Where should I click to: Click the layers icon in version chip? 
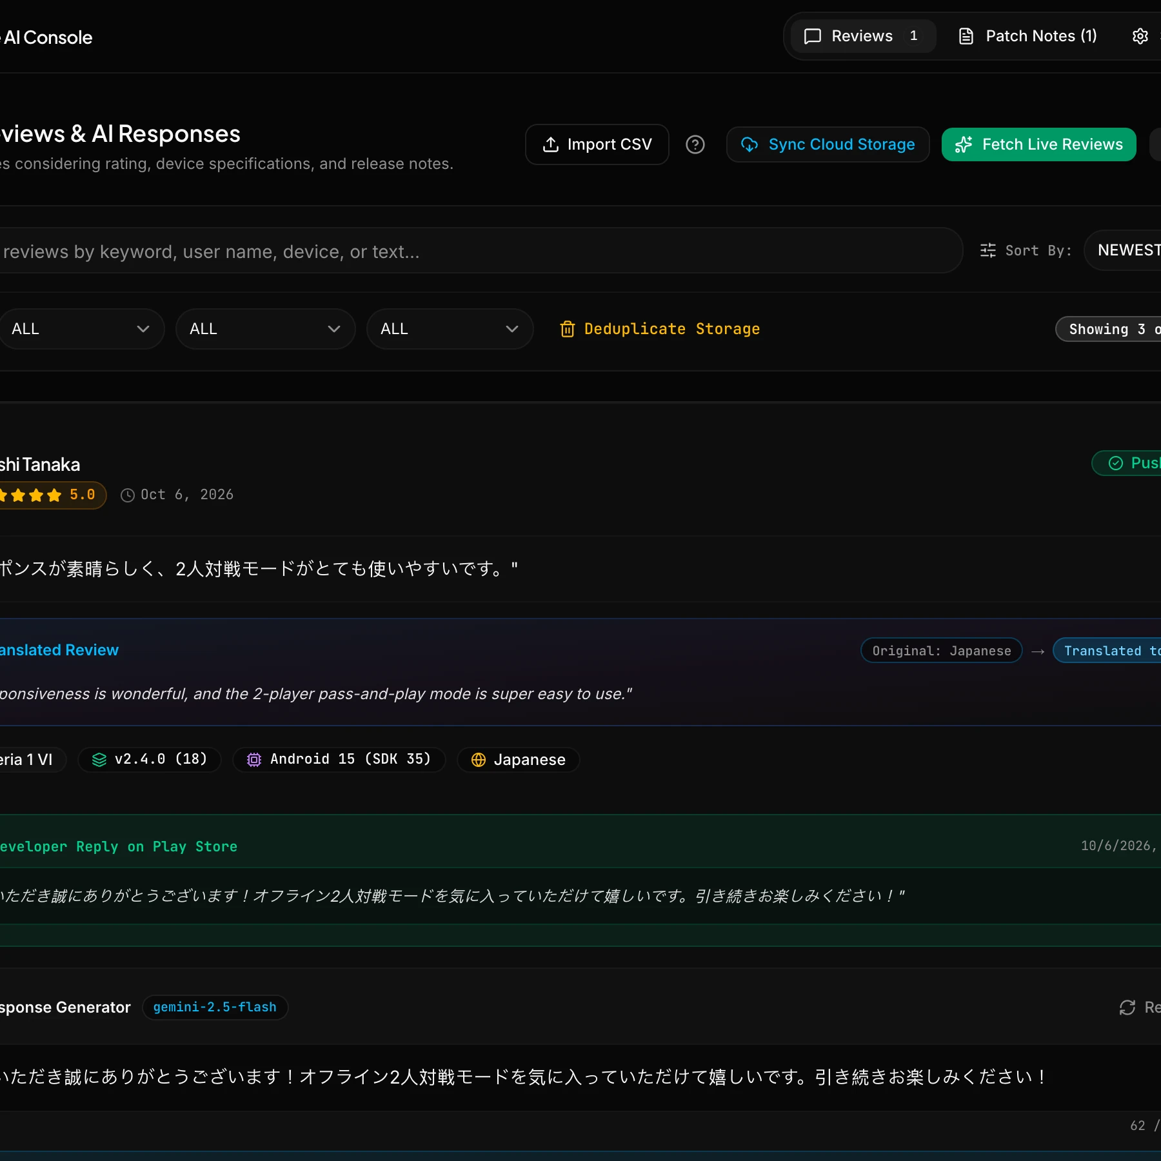coord(99,760)
